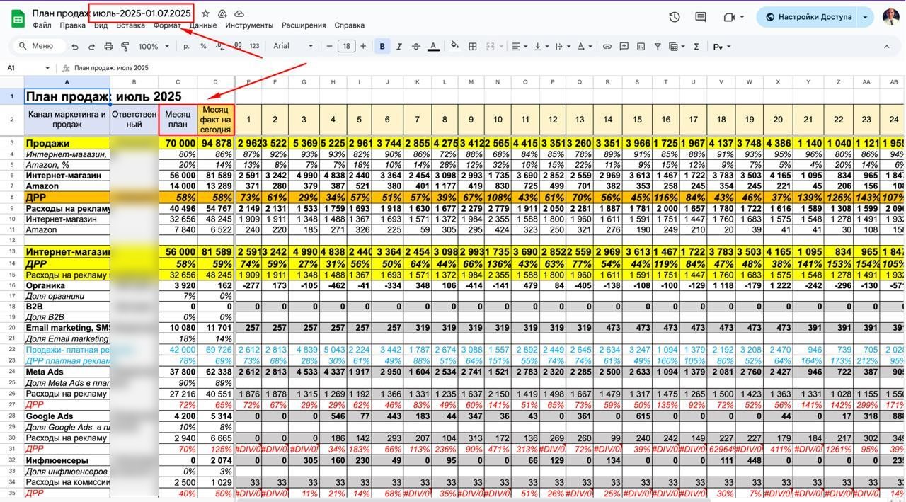
Task: Click the font size field showing 18
Action: (x=346, y=47)
